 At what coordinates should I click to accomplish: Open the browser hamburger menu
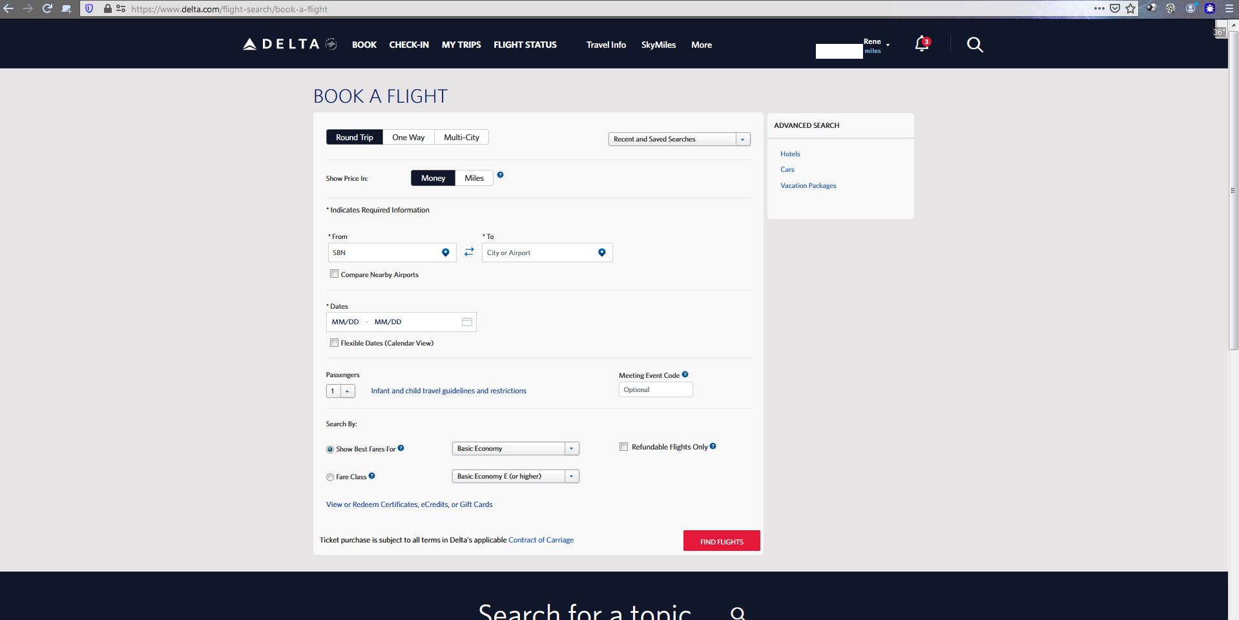click(1229, 8)
